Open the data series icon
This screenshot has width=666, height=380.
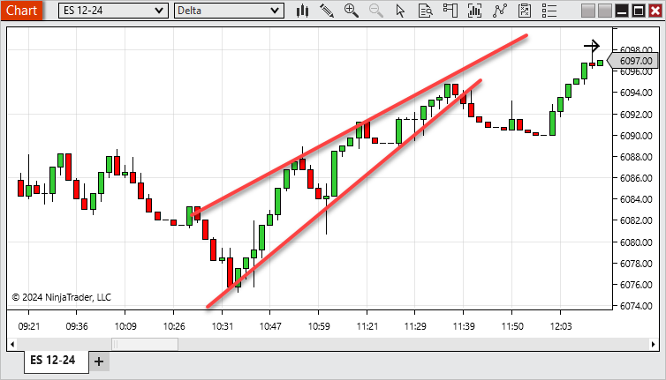[x=475, y=11]
